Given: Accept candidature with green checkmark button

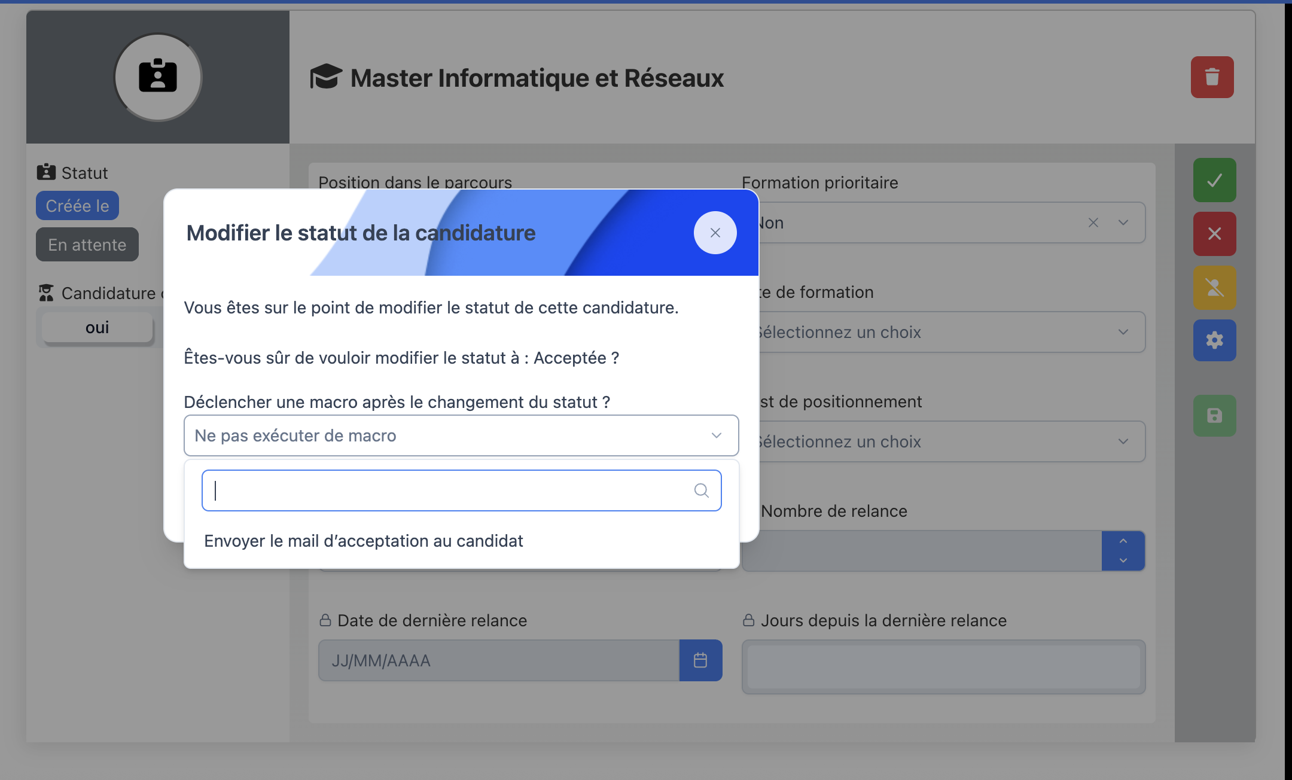Looking at the screenshot, I should coord(1214,180).
